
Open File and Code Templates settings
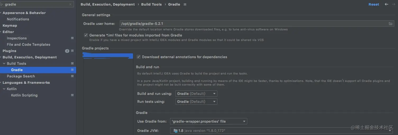coord(29,45)
